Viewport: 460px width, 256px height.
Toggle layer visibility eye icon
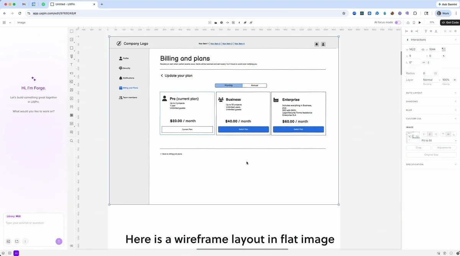tap(455, 80)
